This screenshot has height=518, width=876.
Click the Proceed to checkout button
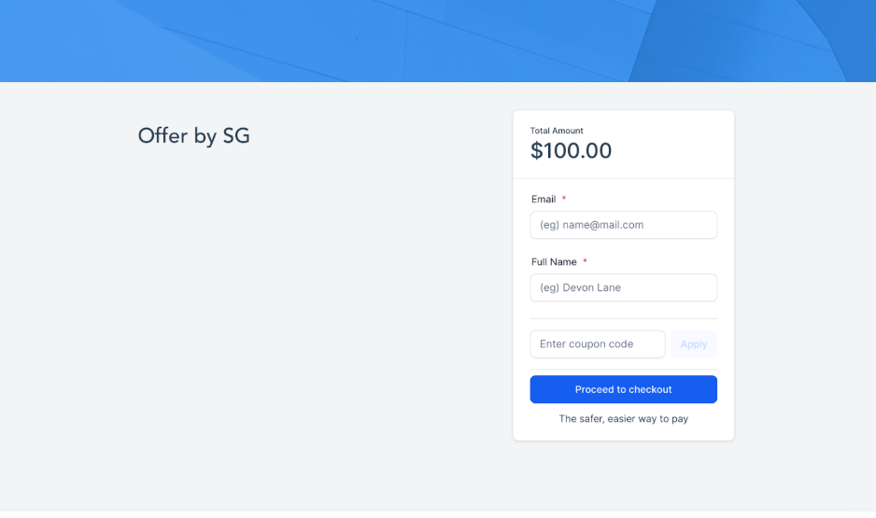[623, 389]
